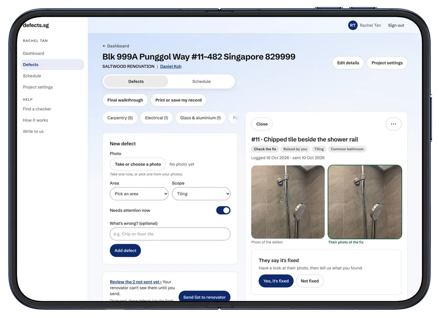Select Defects in the sidebar
The width and height of the screenshot is (439, 318).
tap(52, 64)
